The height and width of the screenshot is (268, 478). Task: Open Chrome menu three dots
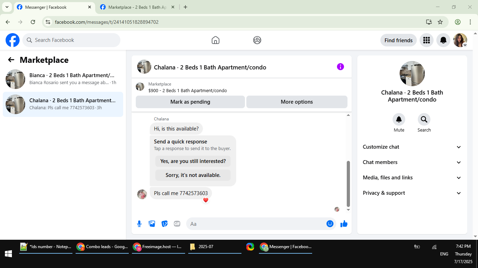[470, 22]
